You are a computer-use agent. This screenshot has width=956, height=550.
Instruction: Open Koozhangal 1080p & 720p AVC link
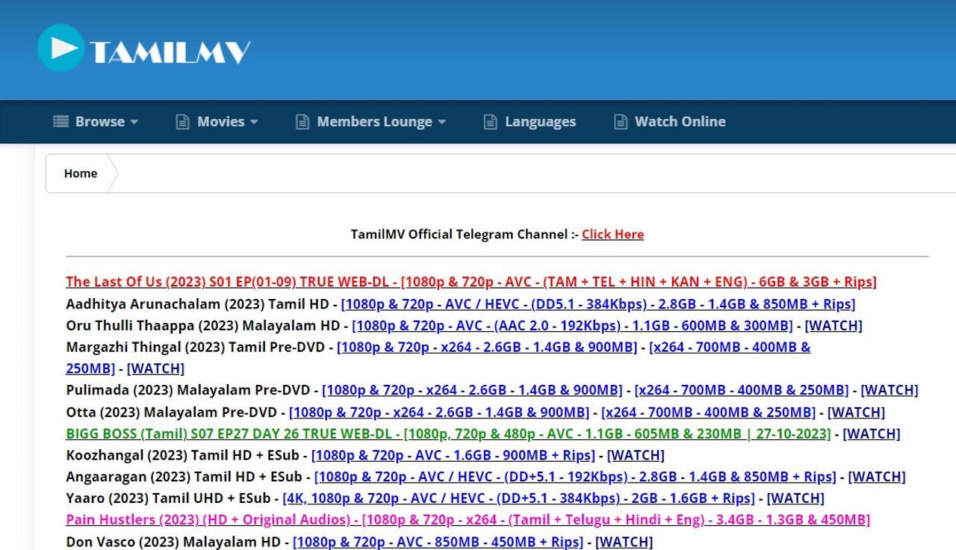pyautogui.click(x=453, y=455)
